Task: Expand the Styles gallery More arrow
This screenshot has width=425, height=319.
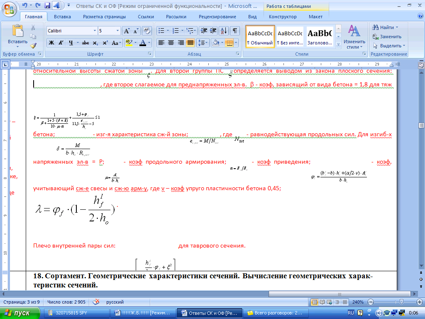Action: click(338, 44)
